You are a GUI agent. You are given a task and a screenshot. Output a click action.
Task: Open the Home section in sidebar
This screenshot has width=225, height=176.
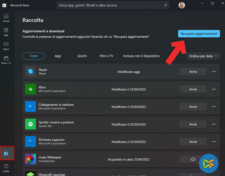[6, 18]
